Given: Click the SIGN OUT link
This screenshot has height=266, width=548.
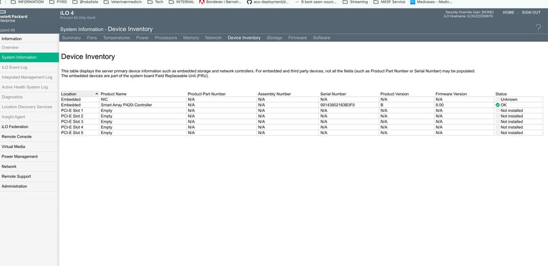Looking at the screenshot, I should pyautogui.click(x=531, y=12).
